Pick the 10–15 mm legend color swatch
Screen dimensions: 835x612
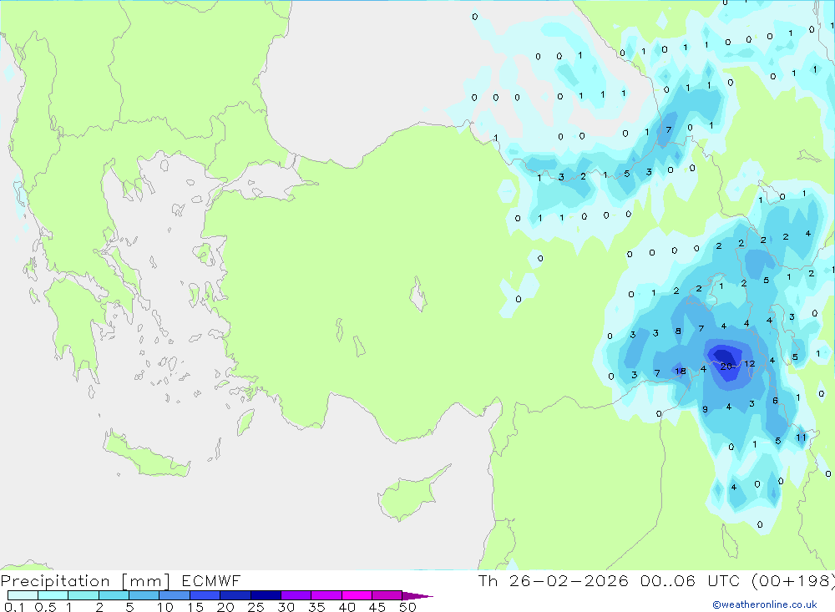(175, 595)
